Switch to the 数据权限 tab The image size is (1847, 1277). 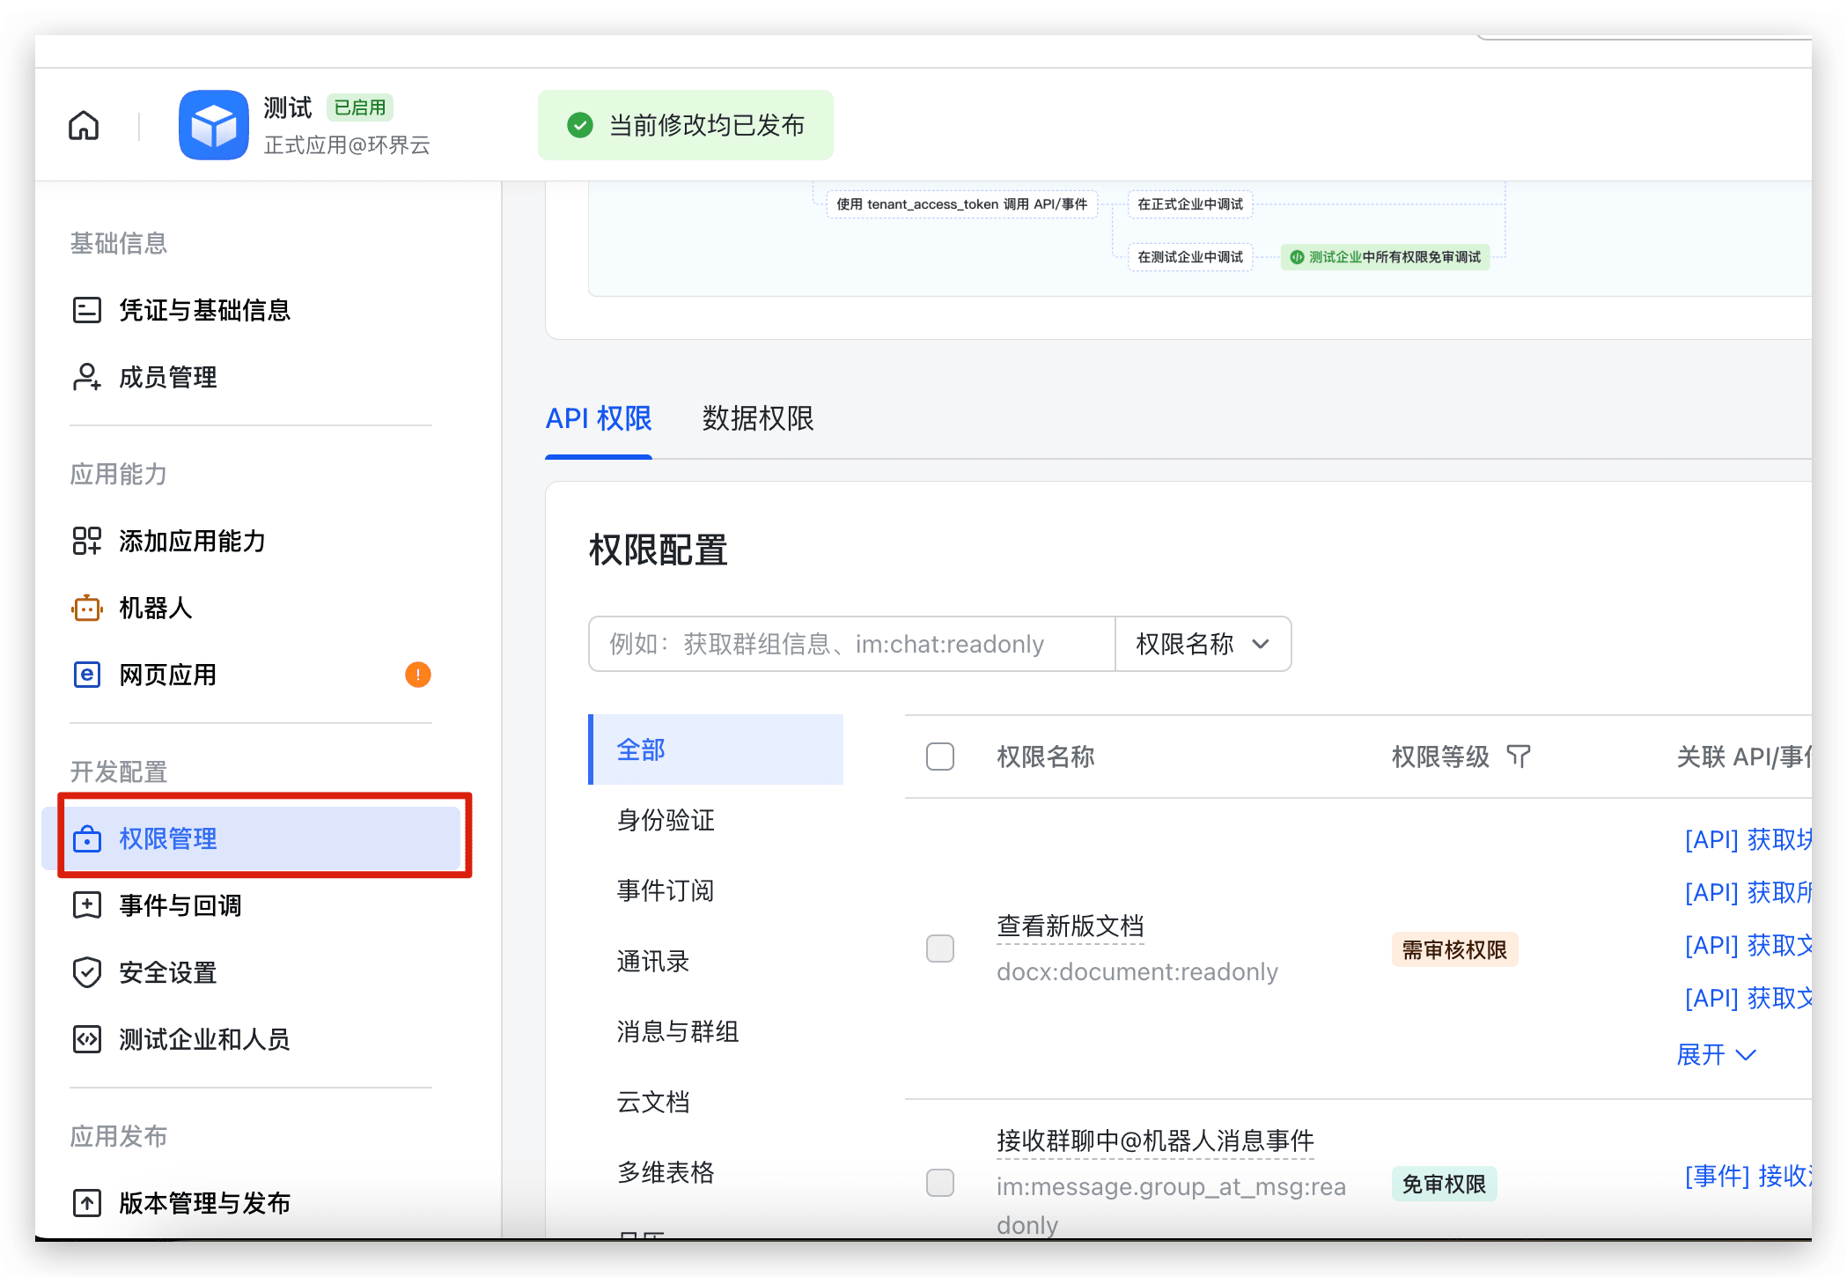click(757, 418)
